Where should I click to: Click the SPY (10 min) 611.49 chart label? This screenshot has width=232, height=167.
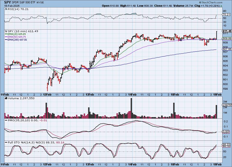23,31
